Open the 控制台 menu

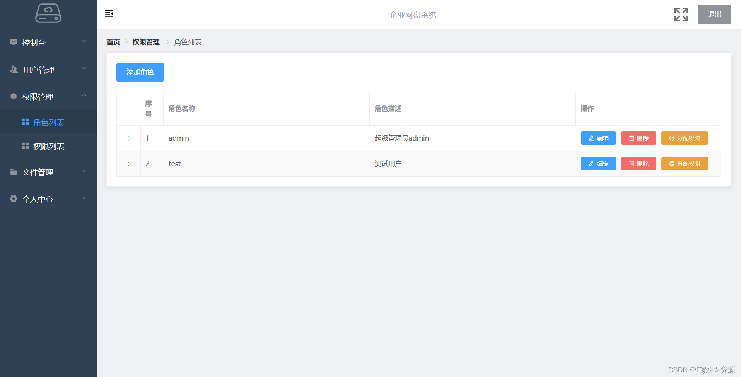[48, 42]
